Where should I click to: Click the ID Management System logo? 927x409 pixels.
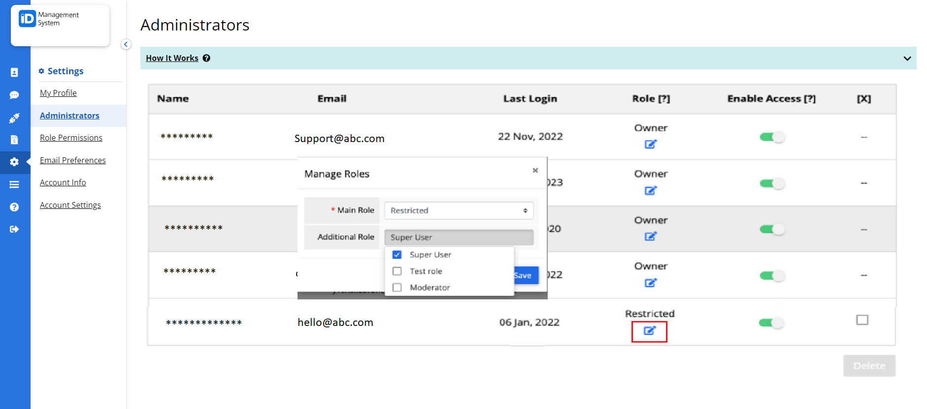coord(49,19)
